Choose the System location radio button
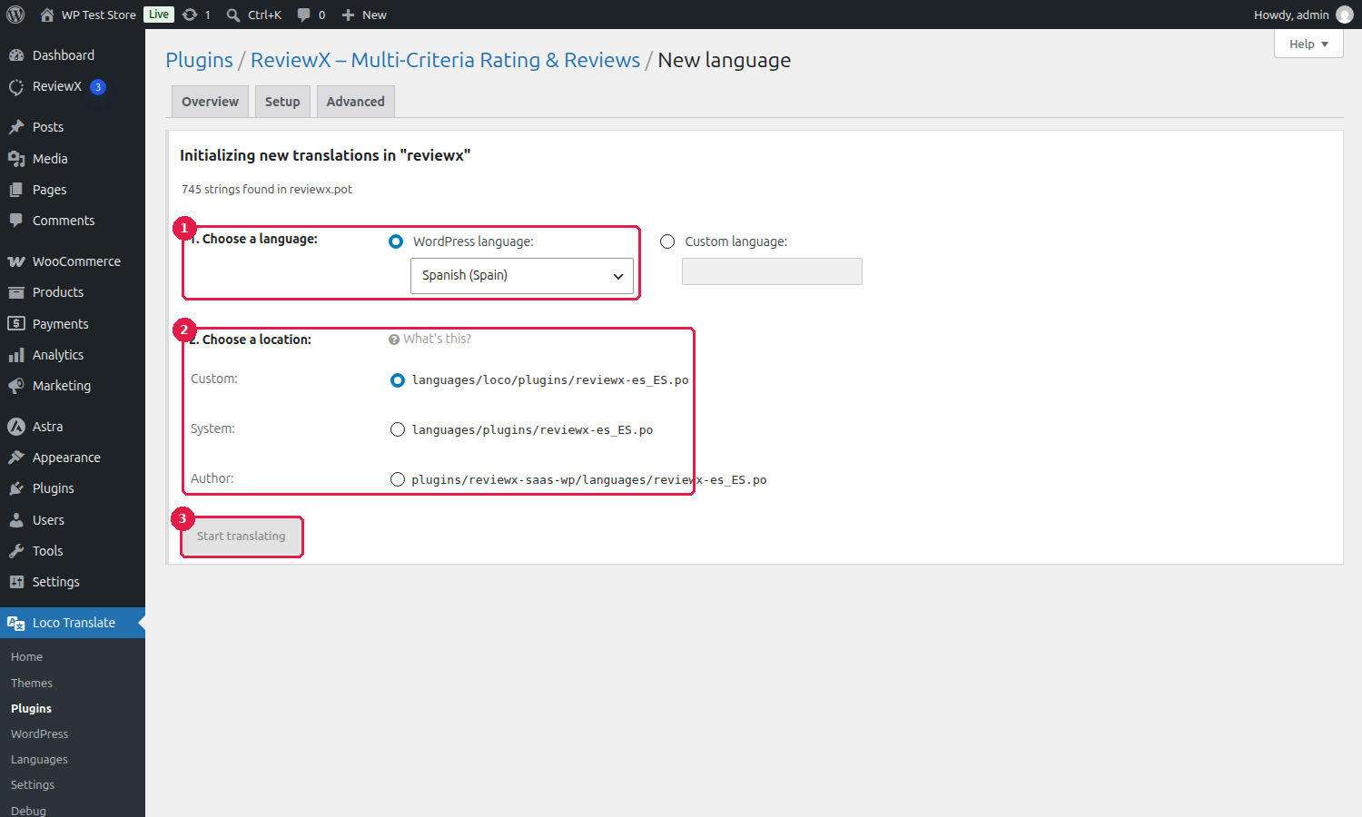This screenshot has height=817, width=1362. pos(398,429)
